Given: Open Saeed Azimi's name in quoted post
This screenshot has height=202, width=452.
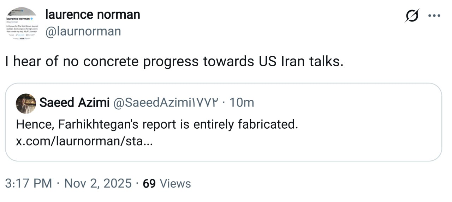Looking at the screenshot, I should tap(74, 103).
